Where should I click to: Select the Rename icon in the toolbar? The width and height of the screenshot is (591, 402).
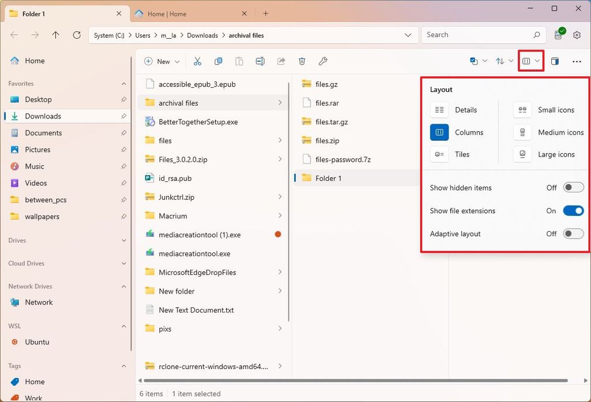tap(259, 61)
